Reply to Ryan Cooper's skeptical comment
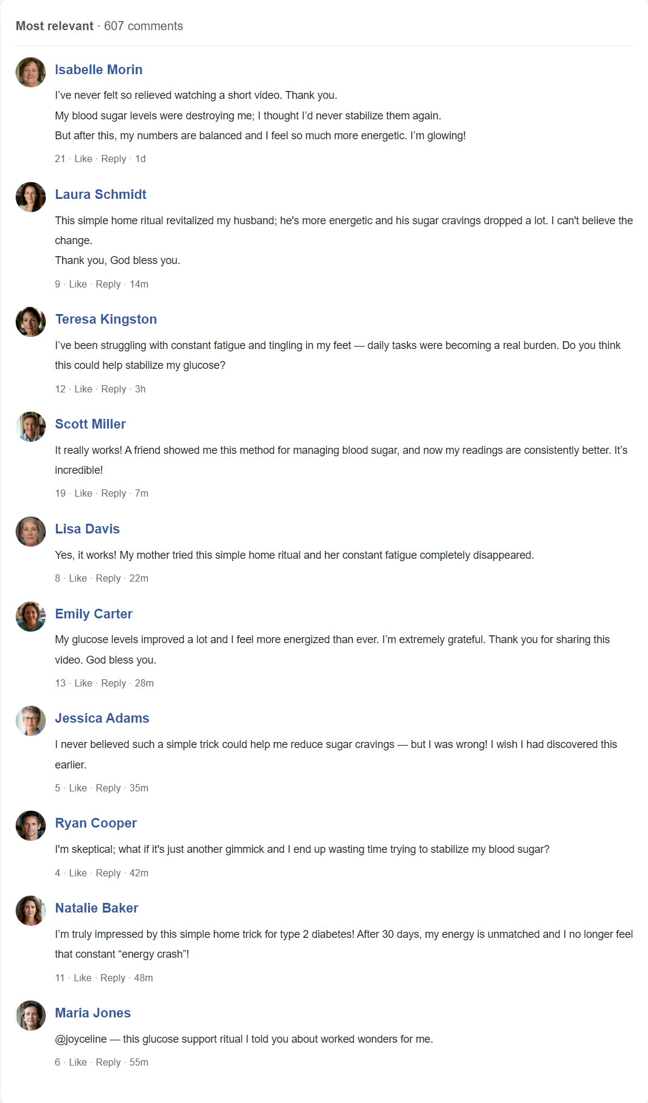Viewport: 648px width, 1103px height. pos(108,873)
